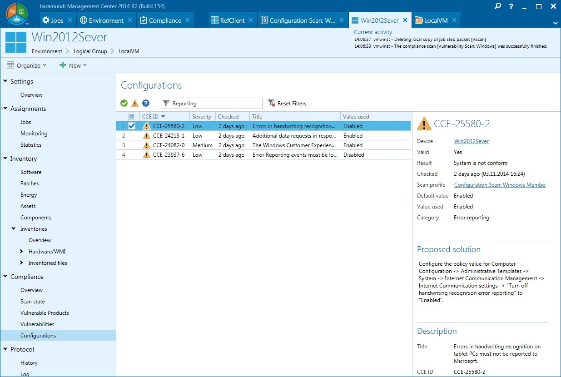
Task: Click into the Reporting filter text field
Action: [x=212, y=104]
